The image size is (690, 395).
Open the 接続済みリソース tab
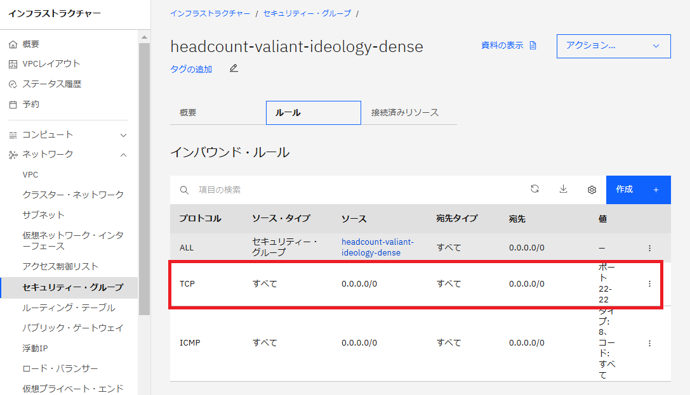click(409, 113)
